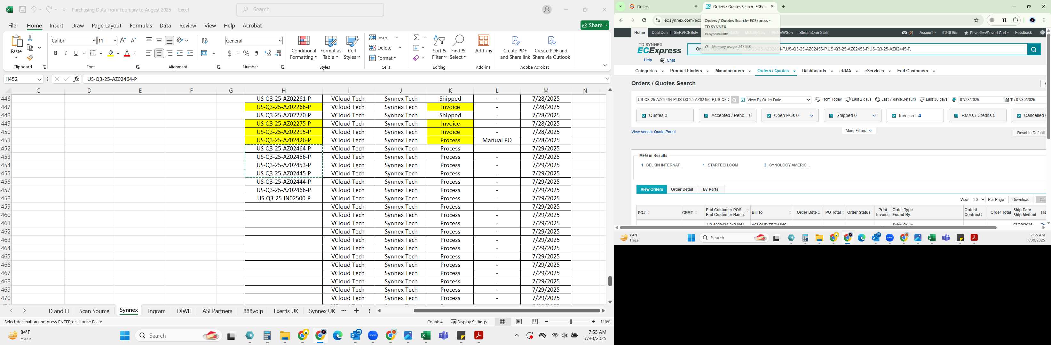Click the Excel Share button
The height and width of the screenshot is (345, 1051).
[x=595, y=25]
